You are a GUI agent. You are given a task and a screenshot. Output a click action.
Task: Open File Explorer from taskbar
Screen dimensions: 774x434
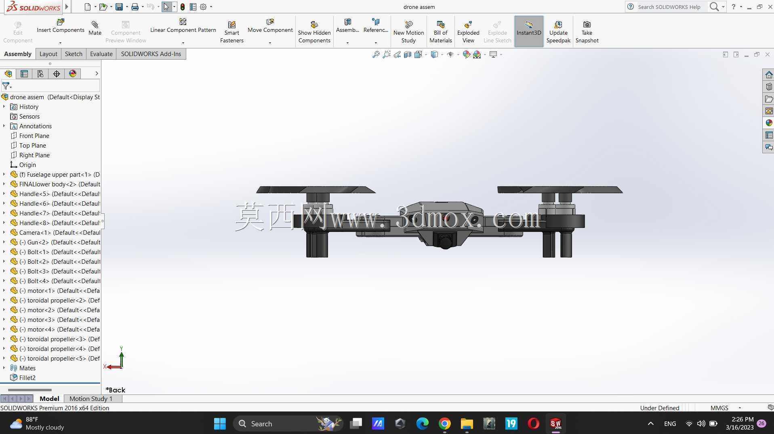pyautogui.click(x=467, y=424)
